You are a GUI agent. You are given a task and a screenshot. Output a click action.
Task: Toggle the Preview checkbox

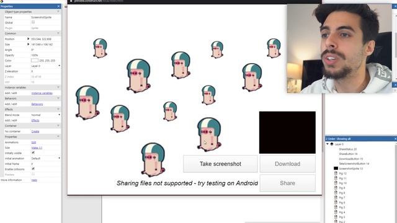33,174
